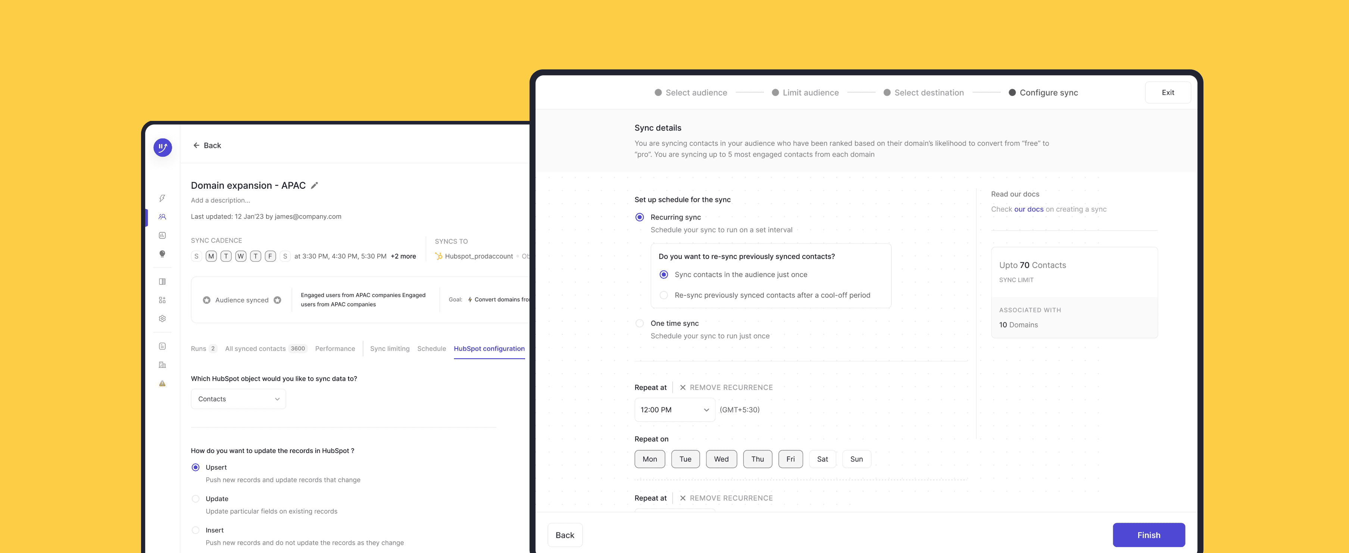The image size is (1349, 553).
Task: Click the warning triangle sidebar icon
Action: click(162, 383)
